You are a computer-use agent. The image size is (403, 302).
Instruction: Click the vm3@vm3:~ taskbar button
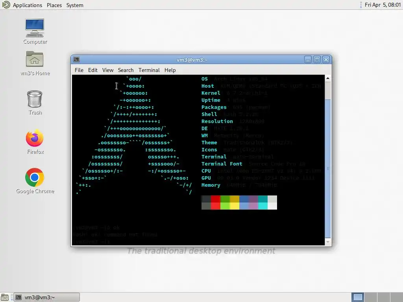46,297
